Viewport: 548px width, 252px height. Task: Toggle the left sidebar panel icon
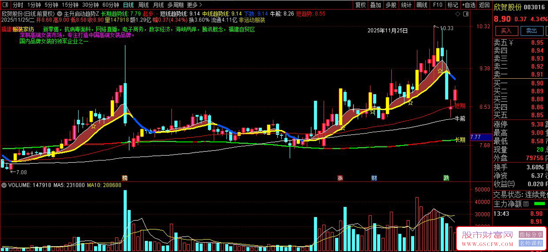pos(6,5)
